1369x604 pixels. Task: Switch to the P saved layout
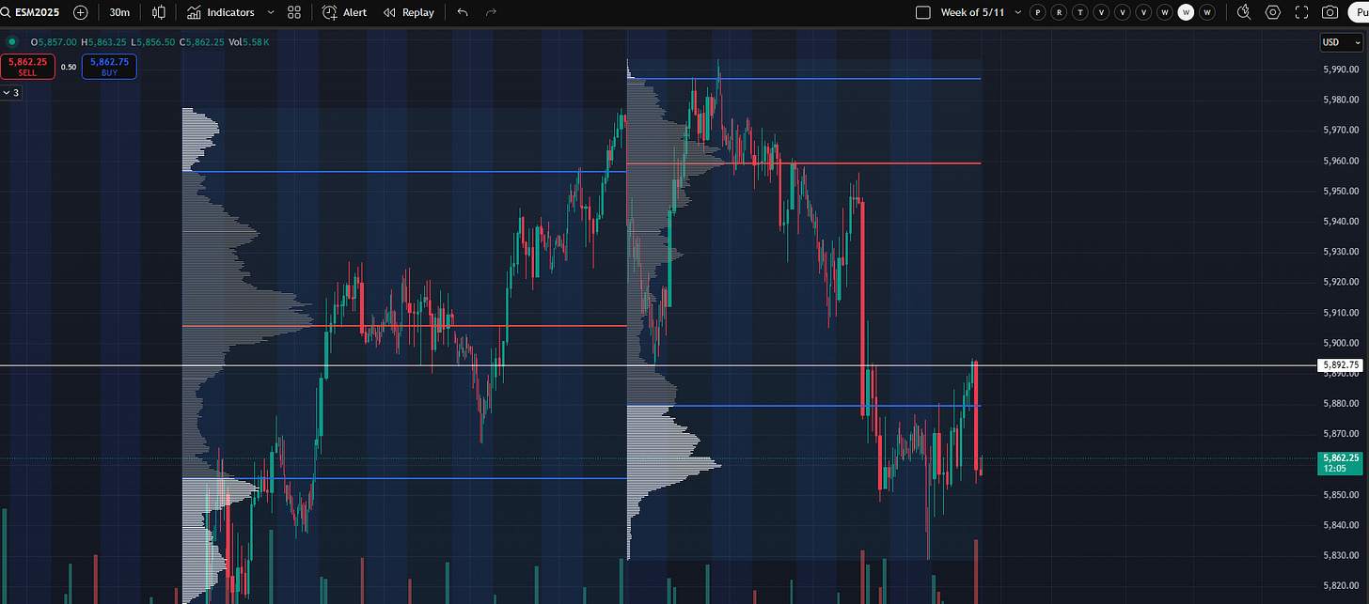(1037, 12)
